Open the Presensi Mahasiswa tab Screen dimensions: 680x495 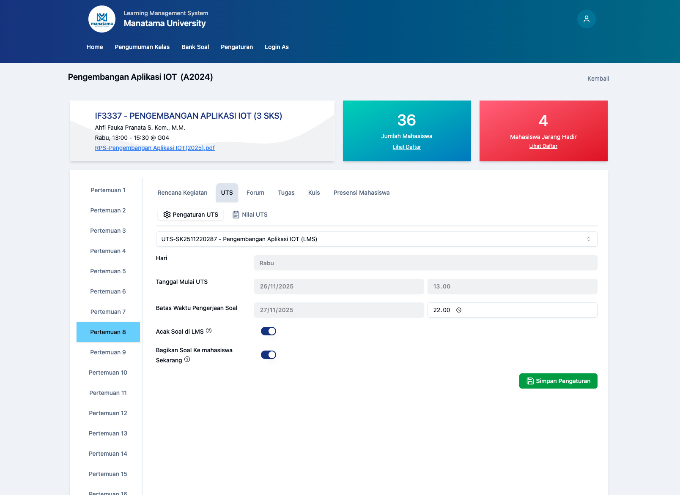coord(361,193)
